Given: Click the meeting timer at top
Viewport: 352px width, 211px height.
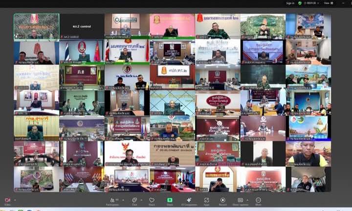Looking at the screenshot, I should click(x=310, y=3).
